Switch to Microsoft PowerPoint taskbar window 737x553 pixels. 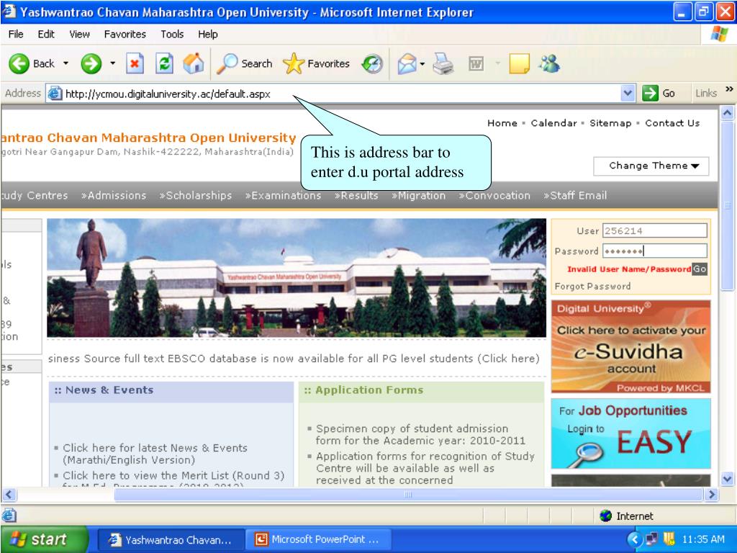point(317,540)
